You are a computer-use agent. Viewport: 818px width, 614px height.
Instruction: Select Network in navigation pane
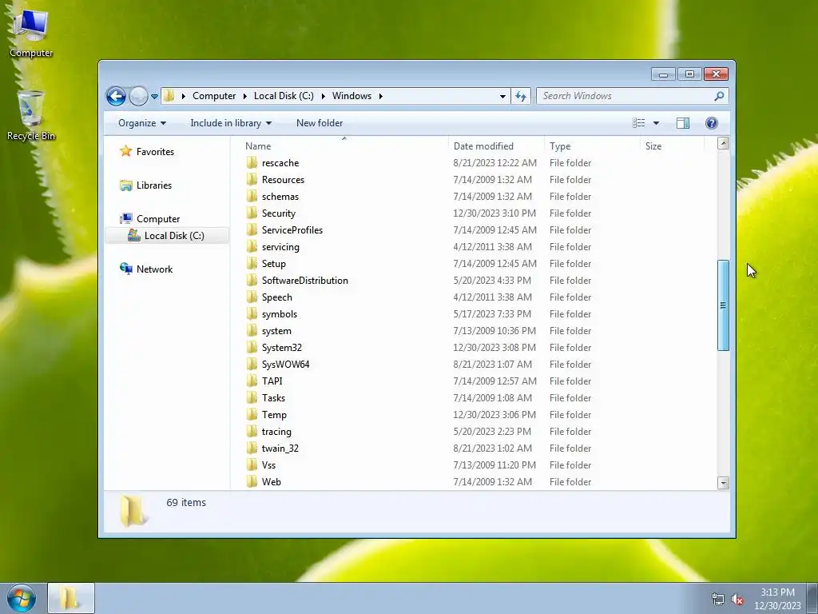click(154, 269)
